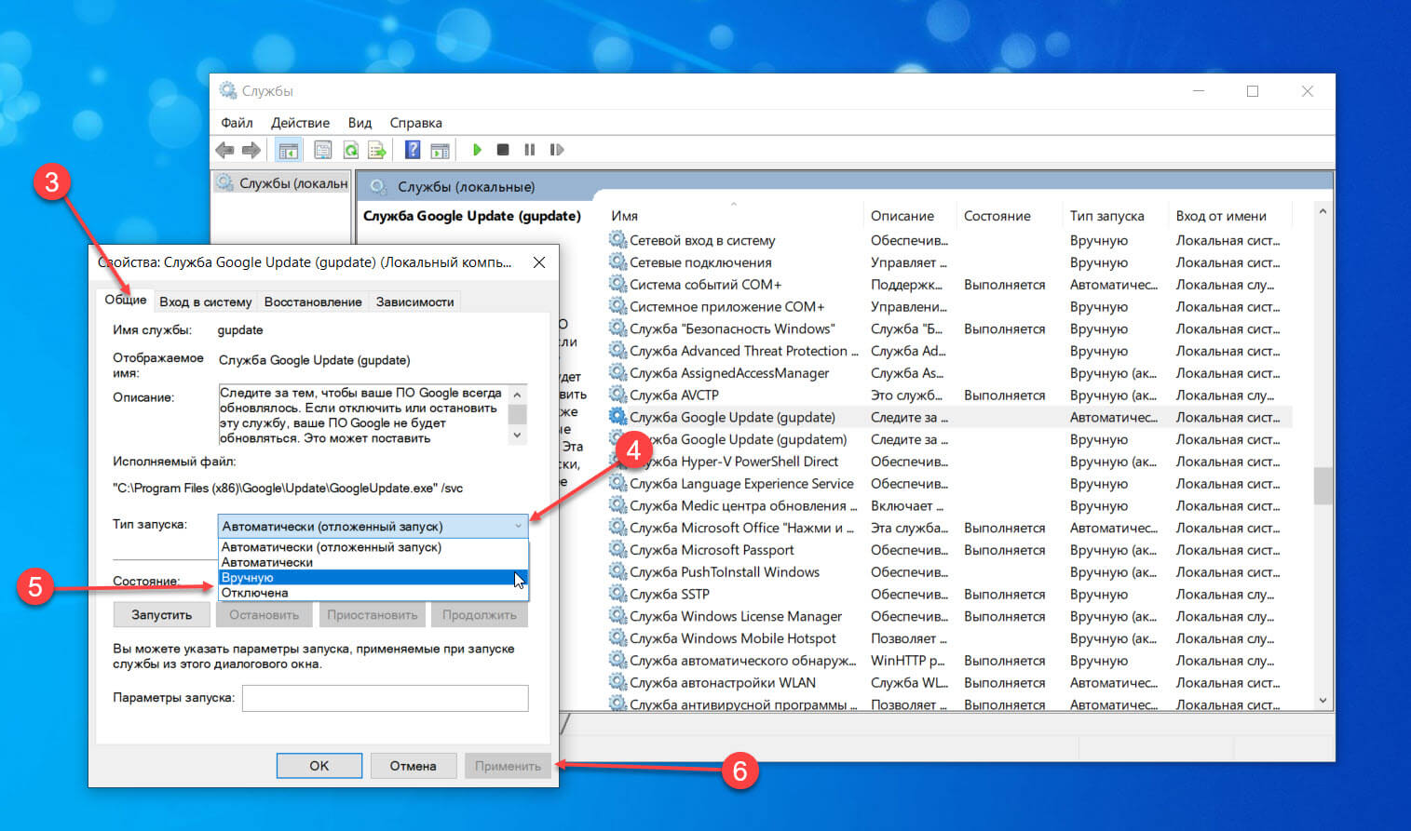Image resolution: width=1411 pixels, height=831 pixels.
Task: Click the Export List toolbar icon
Action: click(377, 150)
